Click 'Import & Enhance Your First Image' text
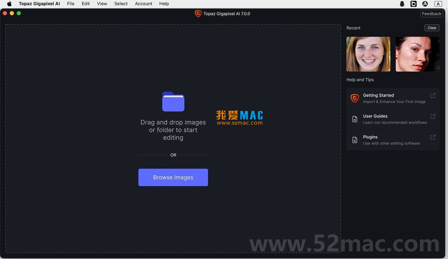448x259 pixels. [x=394, y=102]
